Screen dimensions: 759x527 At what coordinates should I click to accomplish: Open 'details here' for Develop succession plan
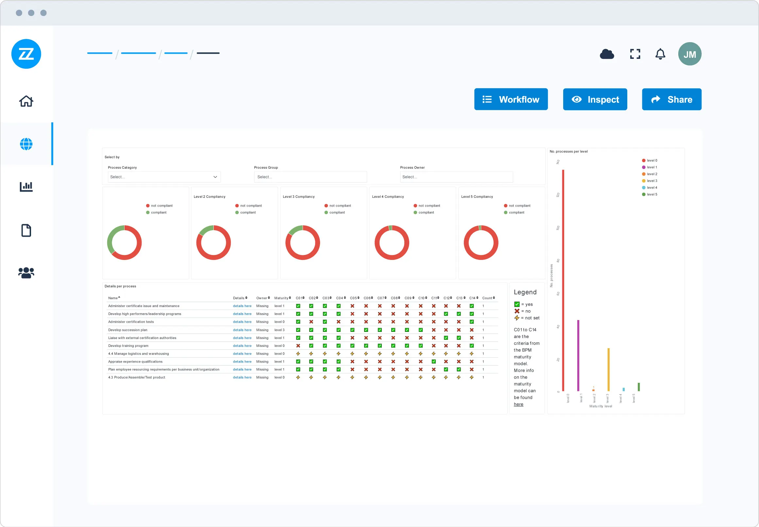click(242, 330)
